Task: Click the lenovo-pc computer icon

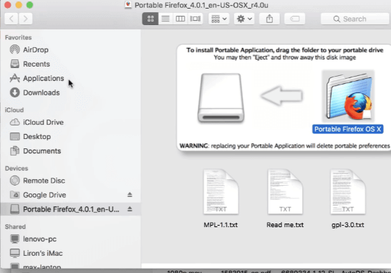Action: [x=15, y=239]
